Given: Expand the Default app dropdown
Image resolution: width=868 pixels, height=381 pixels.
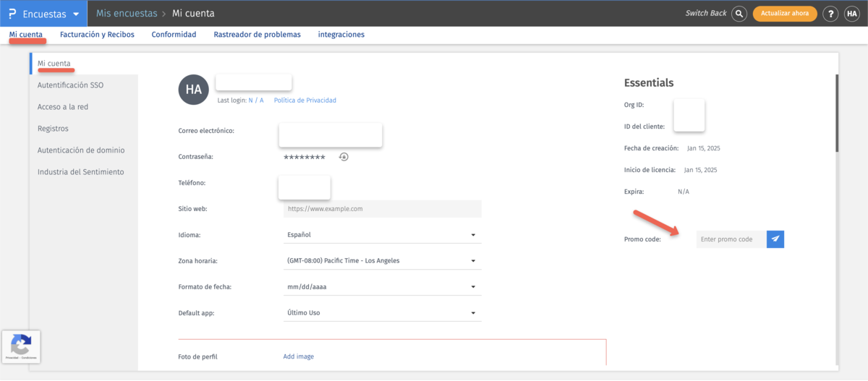Looking at the screenshot, I should tap(380, 313).
